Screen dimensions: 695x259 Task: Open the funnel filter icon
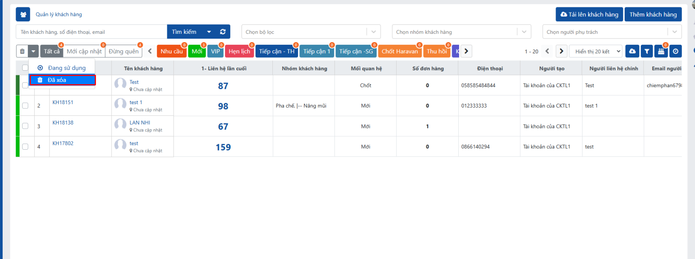tap(647, 51)
